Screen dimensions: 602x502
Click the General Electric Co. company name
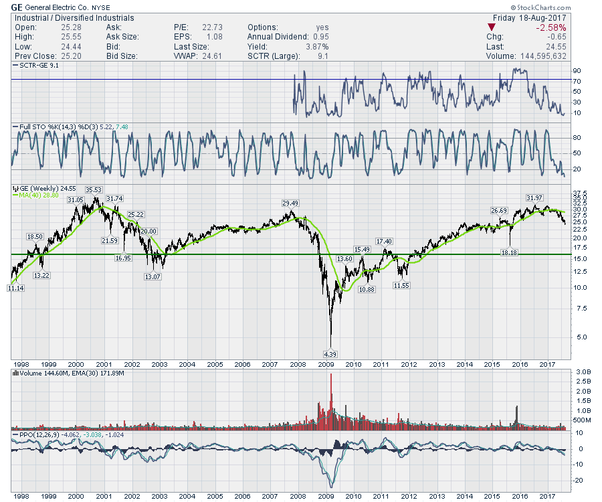(56, 7)
